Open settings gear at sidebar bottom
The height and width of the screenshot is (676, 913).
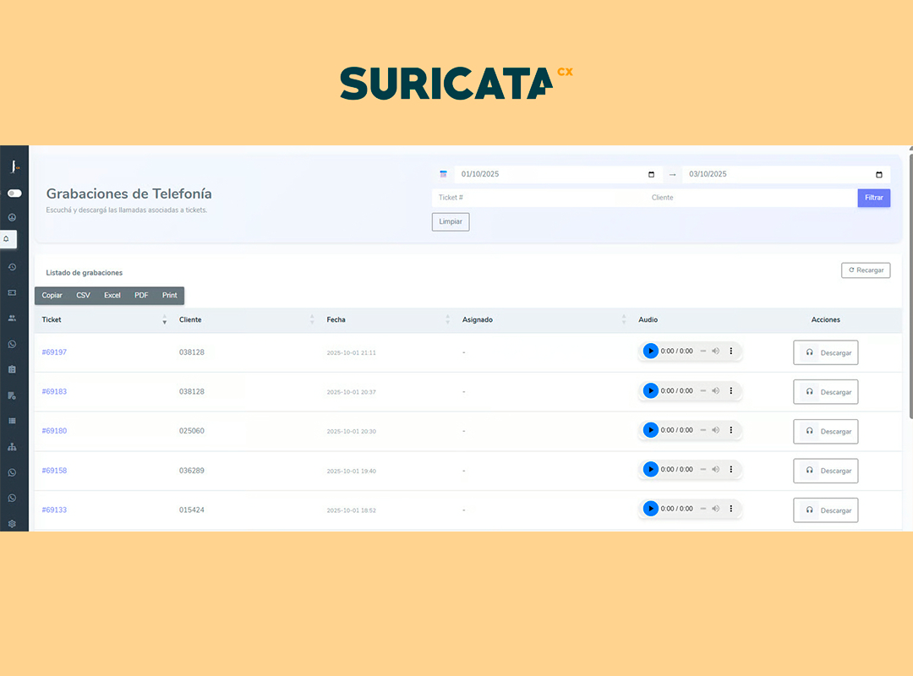pyautogui.click(x=12, y=524)
